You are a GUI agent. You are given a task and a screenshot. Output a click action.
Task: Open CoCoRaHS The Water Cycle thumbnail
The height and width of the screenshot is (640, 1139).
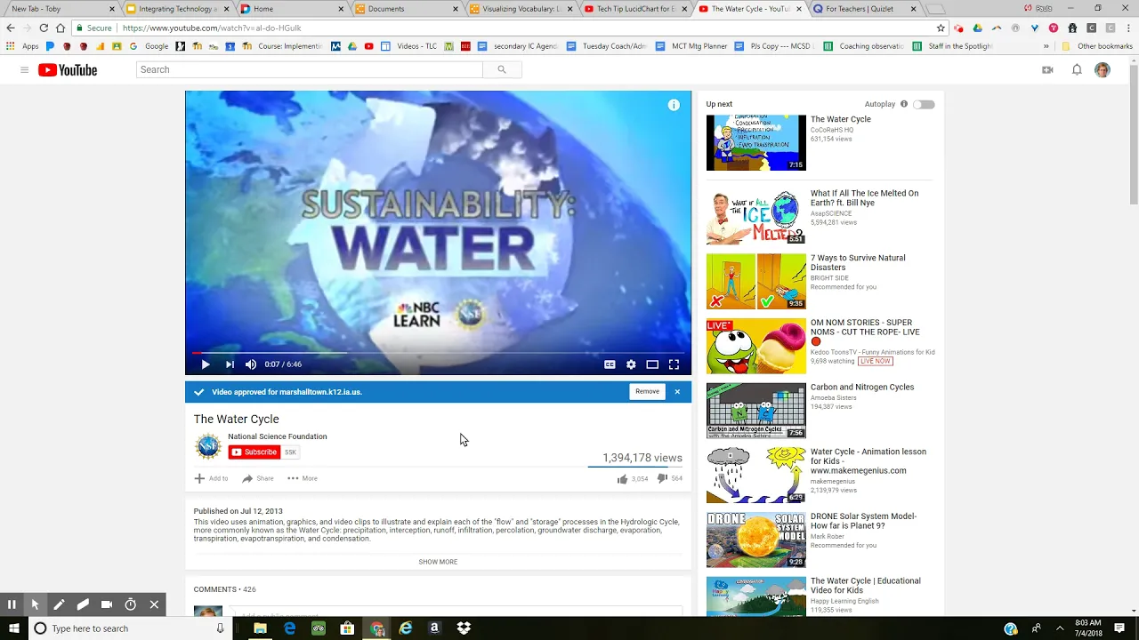click(x=755, y=142)
